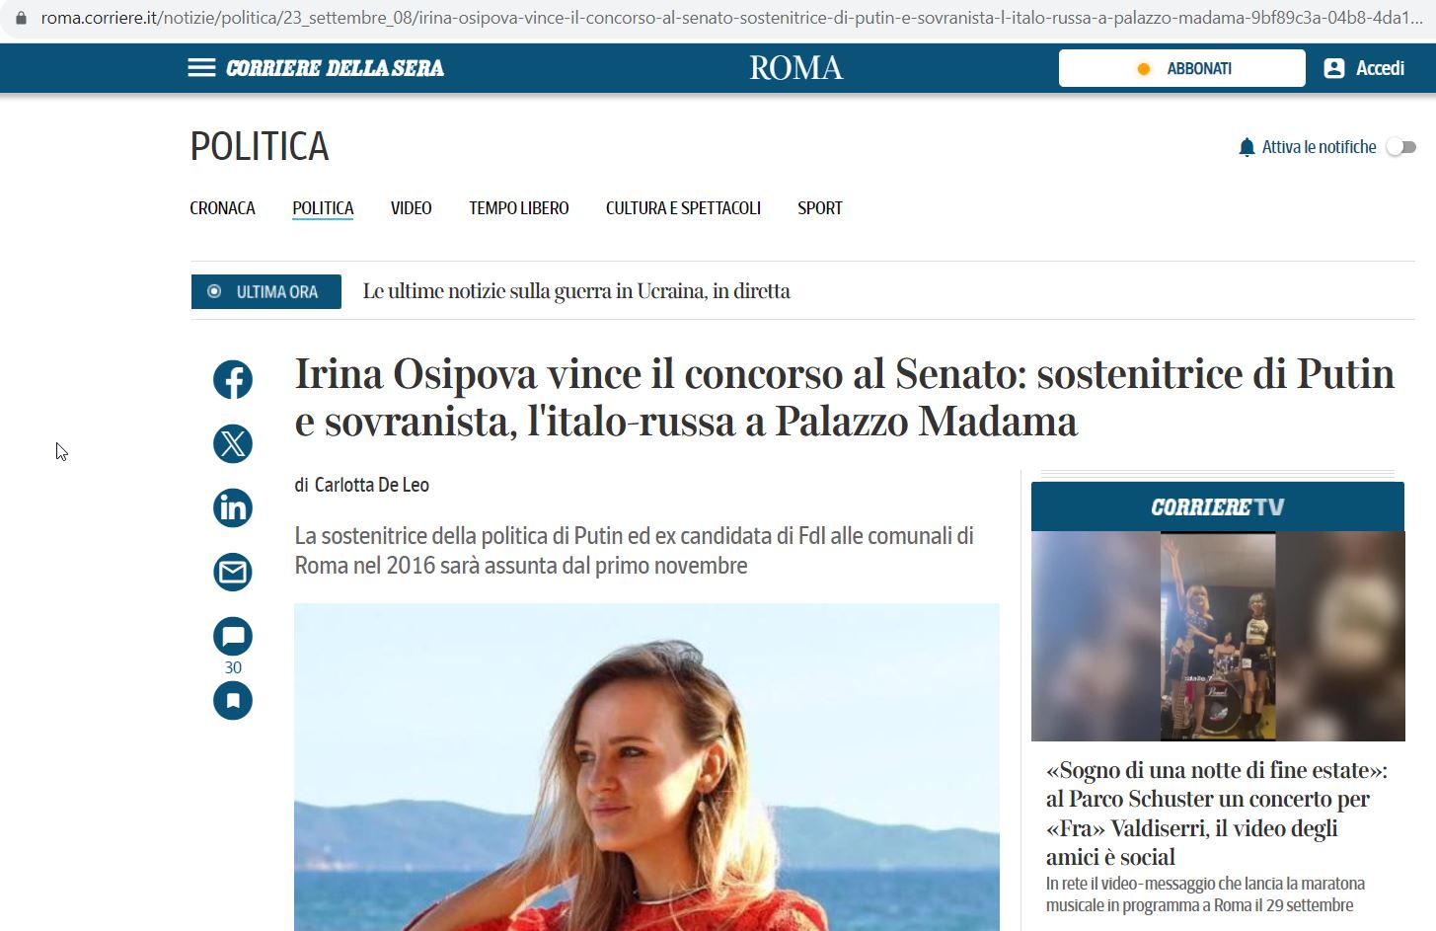Save article with bookmark icon
The image size is (1436, 931).
pyautogui.click(x=233, y=701)
